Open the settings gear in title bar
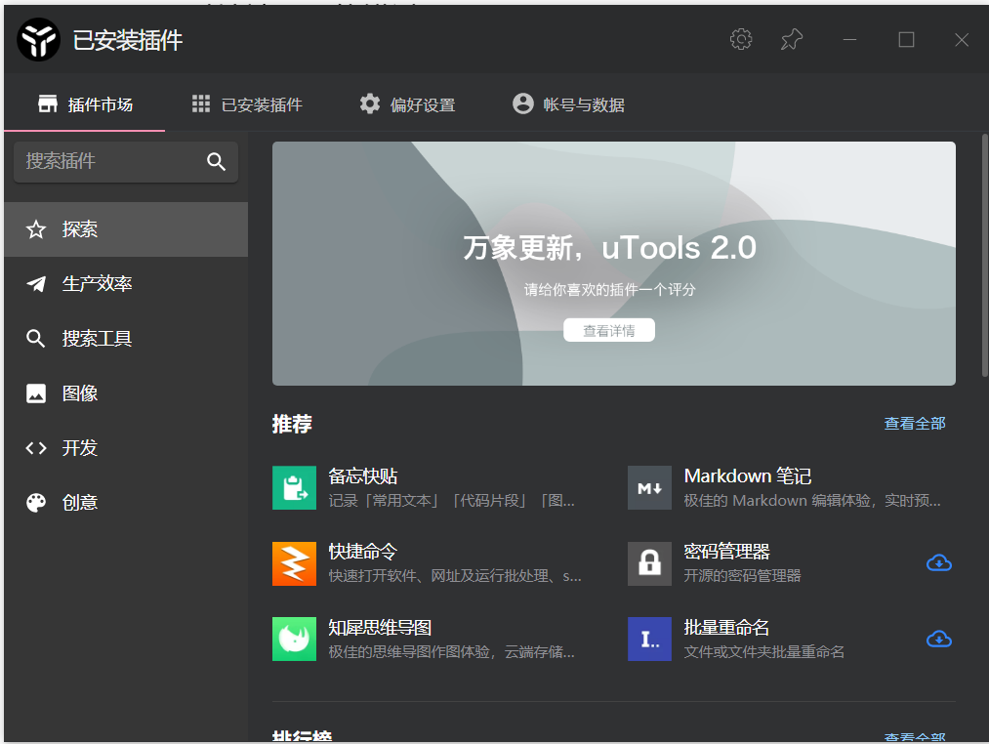The height and width of the screenshot is (744, 989). (740, 40)
